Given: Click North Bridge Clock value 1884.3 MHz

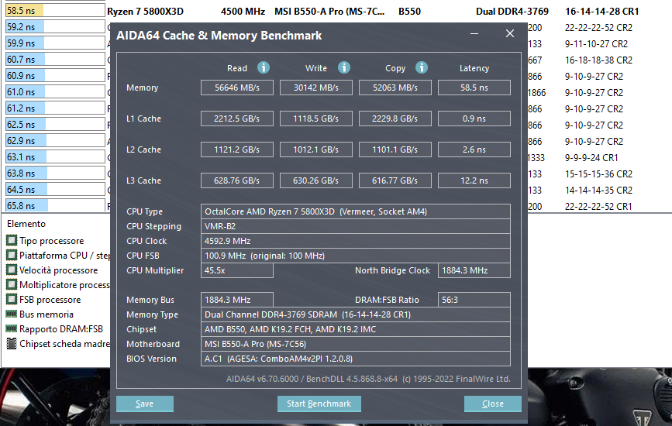Looking at the screenshot, I should pos(474,270).
